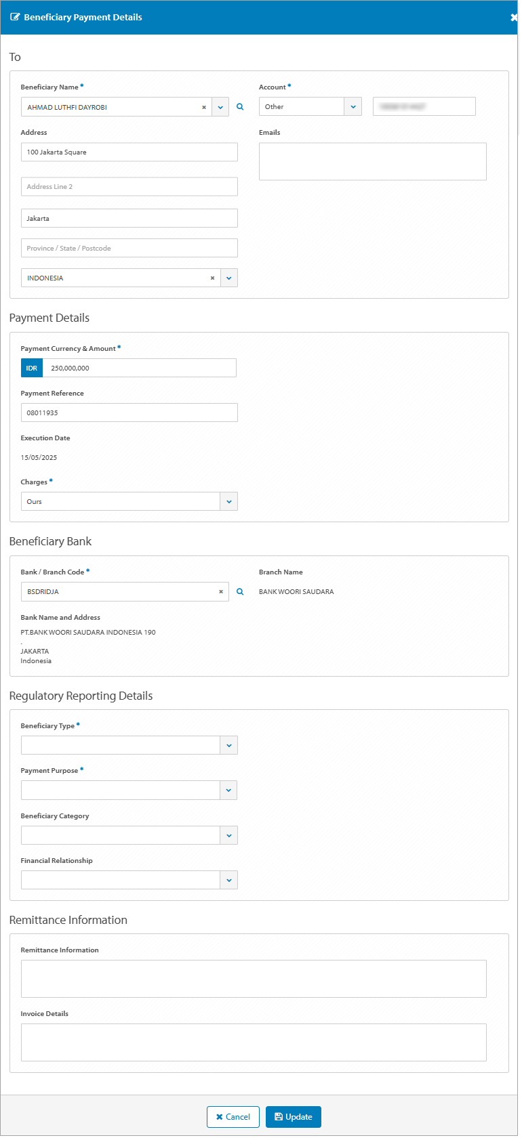Click the save icon inside the Update button

tap(279, 1117)
